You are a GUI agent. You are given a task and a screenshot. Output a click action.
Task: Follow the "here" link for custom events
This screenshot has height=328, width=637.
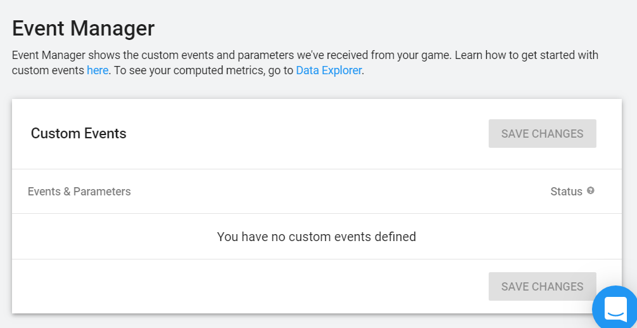click(98, 70)
